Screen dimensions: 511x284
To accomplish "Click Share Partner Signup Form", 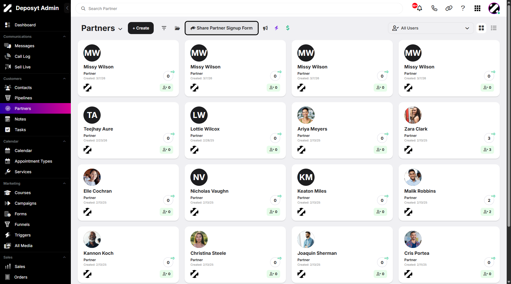I will click(x=222, y=28).
